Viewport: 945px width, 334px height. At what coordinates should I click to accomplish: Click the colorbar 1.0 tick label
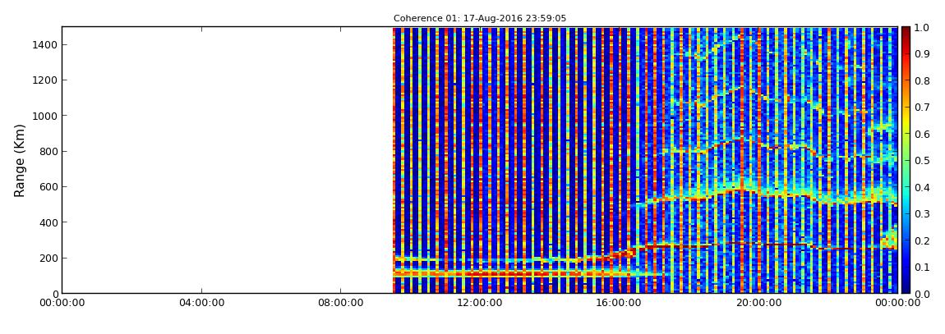click(x=921, y=28)
